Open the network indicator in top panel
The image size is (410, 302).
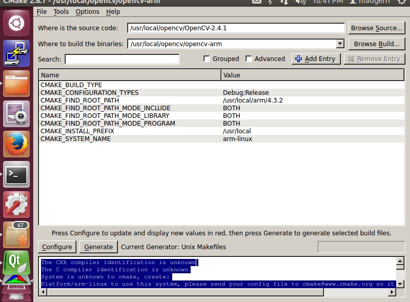pos(284,2)
